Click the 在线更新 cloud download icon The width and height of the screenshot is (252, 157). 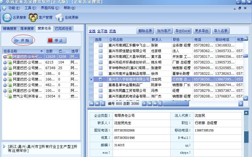pos(59,18)
